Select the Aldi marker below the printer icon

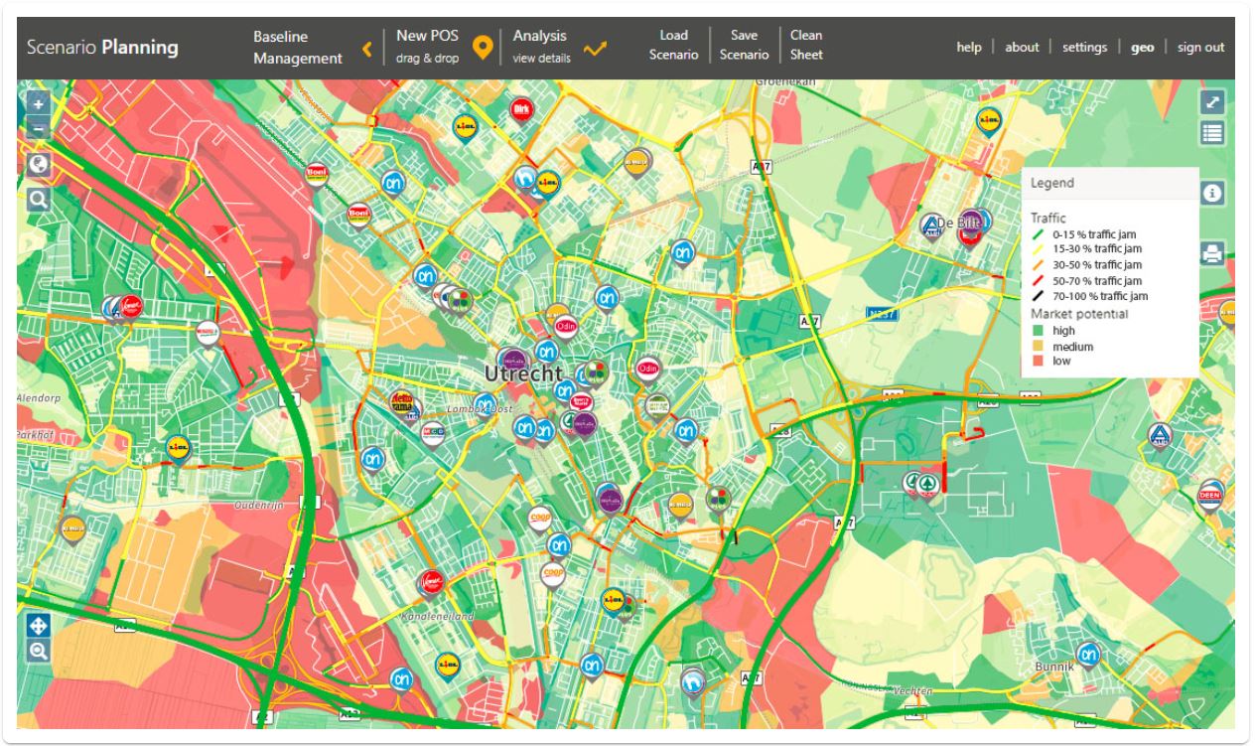[1160, 436]
